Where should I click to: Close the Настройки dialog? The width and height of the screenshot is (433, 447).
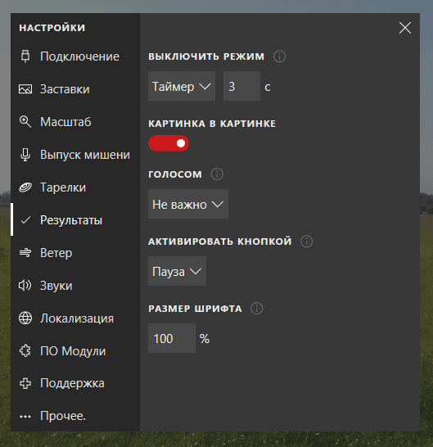click(405, 28)
